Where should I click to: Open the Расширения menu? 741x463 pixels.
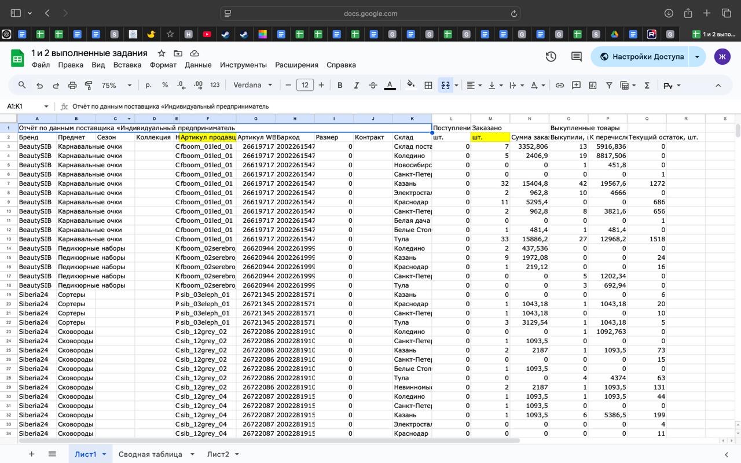coord(296,65)
